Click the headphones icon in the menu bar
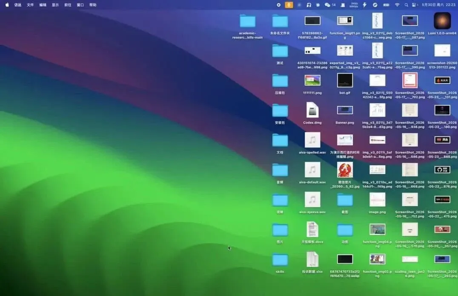Image resolution: width=458 pixels, height=296 pixels. 309,5
